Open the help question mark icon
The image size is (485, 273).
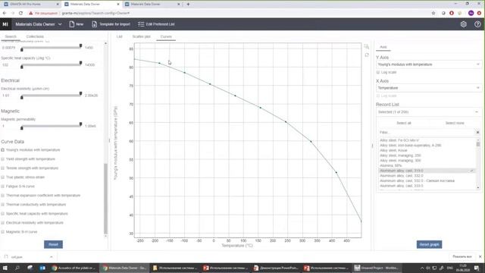point(477,24)
